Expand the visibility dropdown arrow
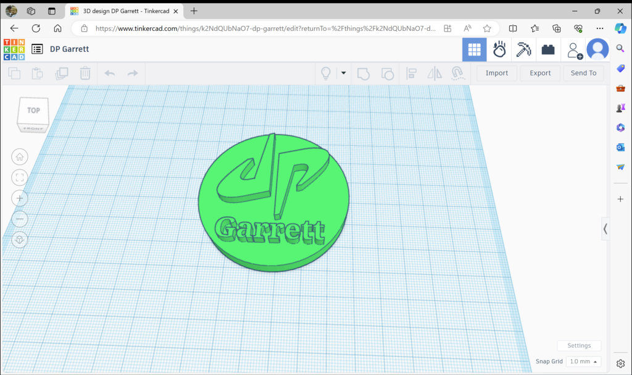632x375 pixels. 343,73
